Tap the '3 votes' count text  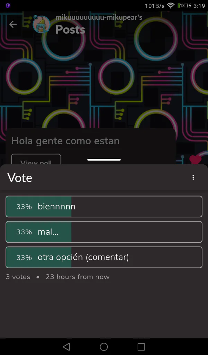coord(18,277)
